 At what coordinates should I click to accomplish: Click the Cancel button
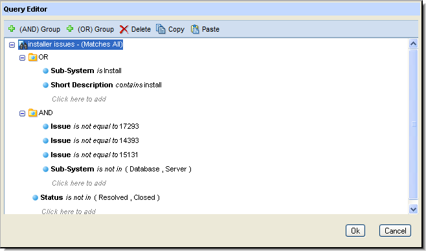pyautogui.click(x=395, y=231)
